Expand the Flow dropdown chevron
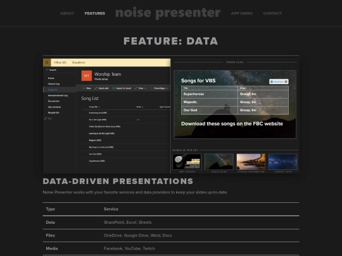This screenshot has height=256, width=342. point(145,88)
